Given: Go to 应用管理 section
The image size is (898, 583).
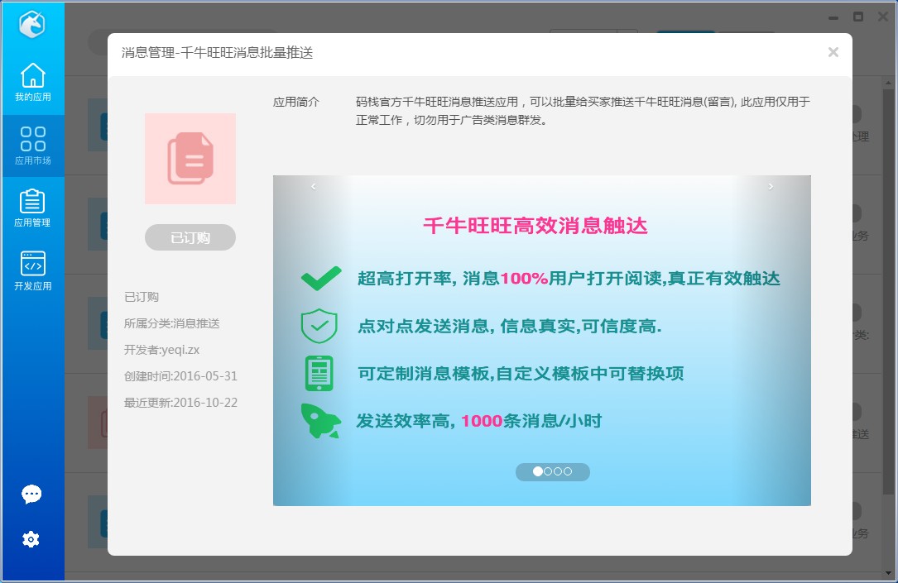Looking at the screenshot, I should pos(32,208).
